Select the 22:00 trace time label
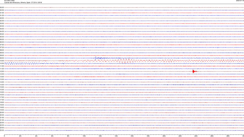Viewport: 244px width, 137px height. (2, 123)
